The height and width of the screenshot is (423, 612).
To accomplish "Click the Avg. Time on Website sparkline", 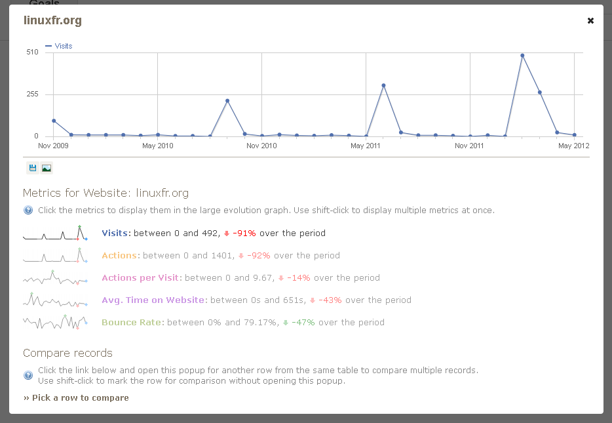I will point(56,300).
